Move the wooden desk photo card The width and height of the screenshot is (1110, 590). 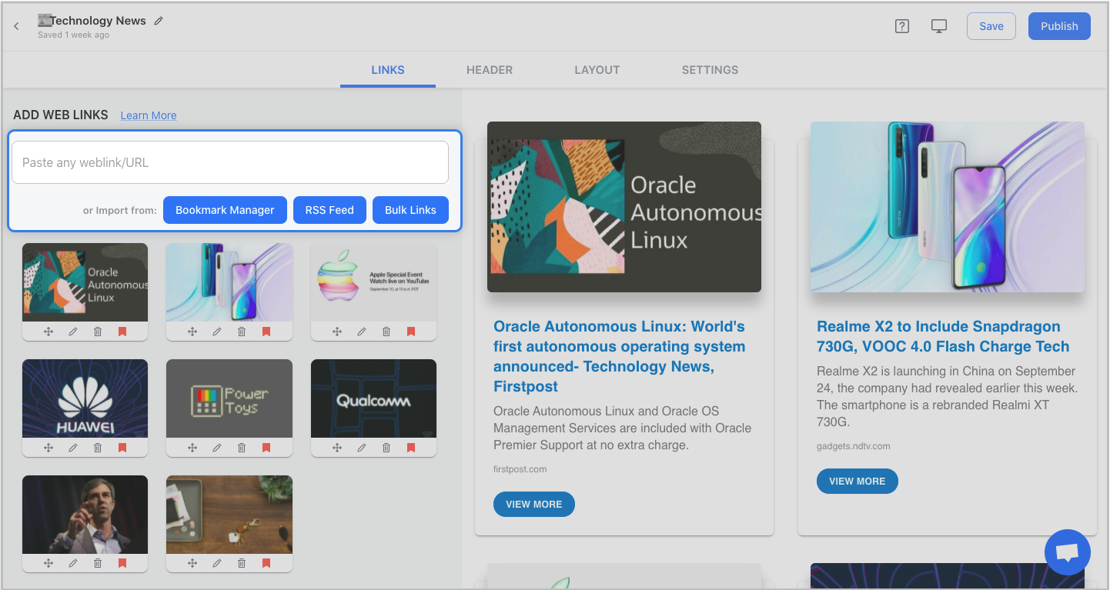192,563
